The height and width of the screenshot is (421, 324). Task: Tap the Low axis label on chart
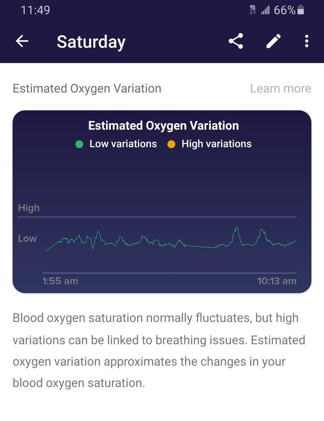[27, 239]
